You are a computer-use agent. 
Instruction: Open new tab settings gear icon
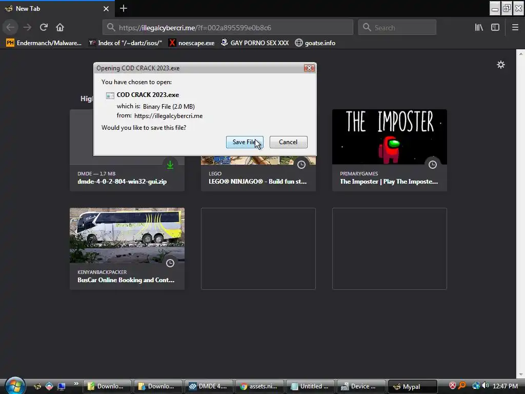point(500,65)
